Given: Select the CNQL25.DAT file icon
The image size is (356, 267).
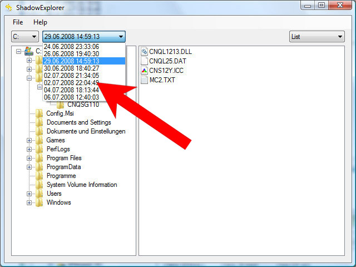Looking at the screenshot, I should (x=144, y=61).
